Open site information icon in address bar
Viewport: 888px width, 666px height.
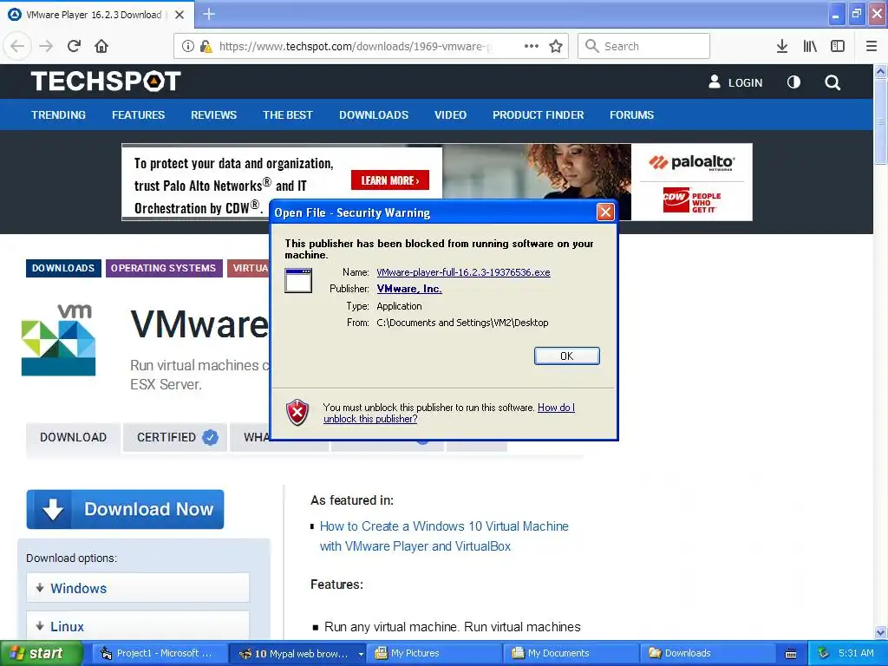pyautogui.click(x=188, y=47)
